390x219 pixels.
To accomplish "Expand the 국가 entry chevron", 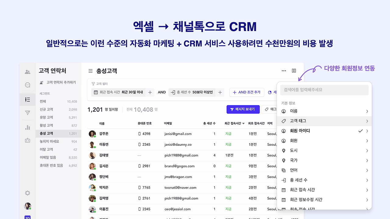I will pyautogui.click(x=367, y=161).
